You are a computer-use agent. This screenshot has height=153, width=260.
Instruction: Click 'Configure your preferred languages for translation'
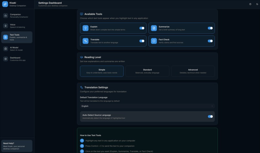103,92
